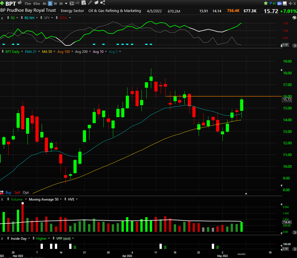Open the Avg 100 dropdown
The height and width of the screenshot is (258, 297).
(72, 51)
